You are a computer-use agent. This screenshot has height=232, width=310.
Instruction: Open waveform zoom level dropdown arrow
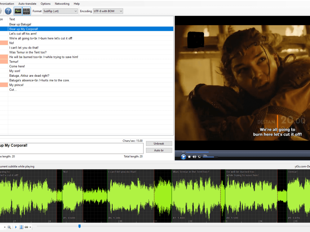coord(5,227)
